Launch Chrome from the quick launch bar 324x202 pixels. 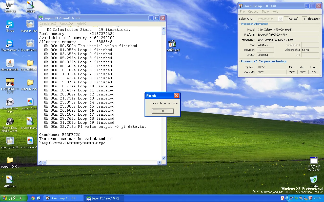pyautogui.click(x=33, y=198)
